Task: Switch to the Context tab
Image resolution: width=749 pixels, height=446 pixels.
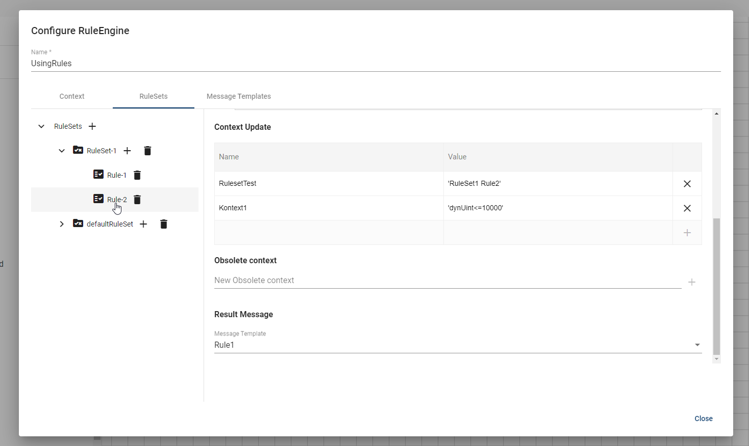Action: [72, 96]
